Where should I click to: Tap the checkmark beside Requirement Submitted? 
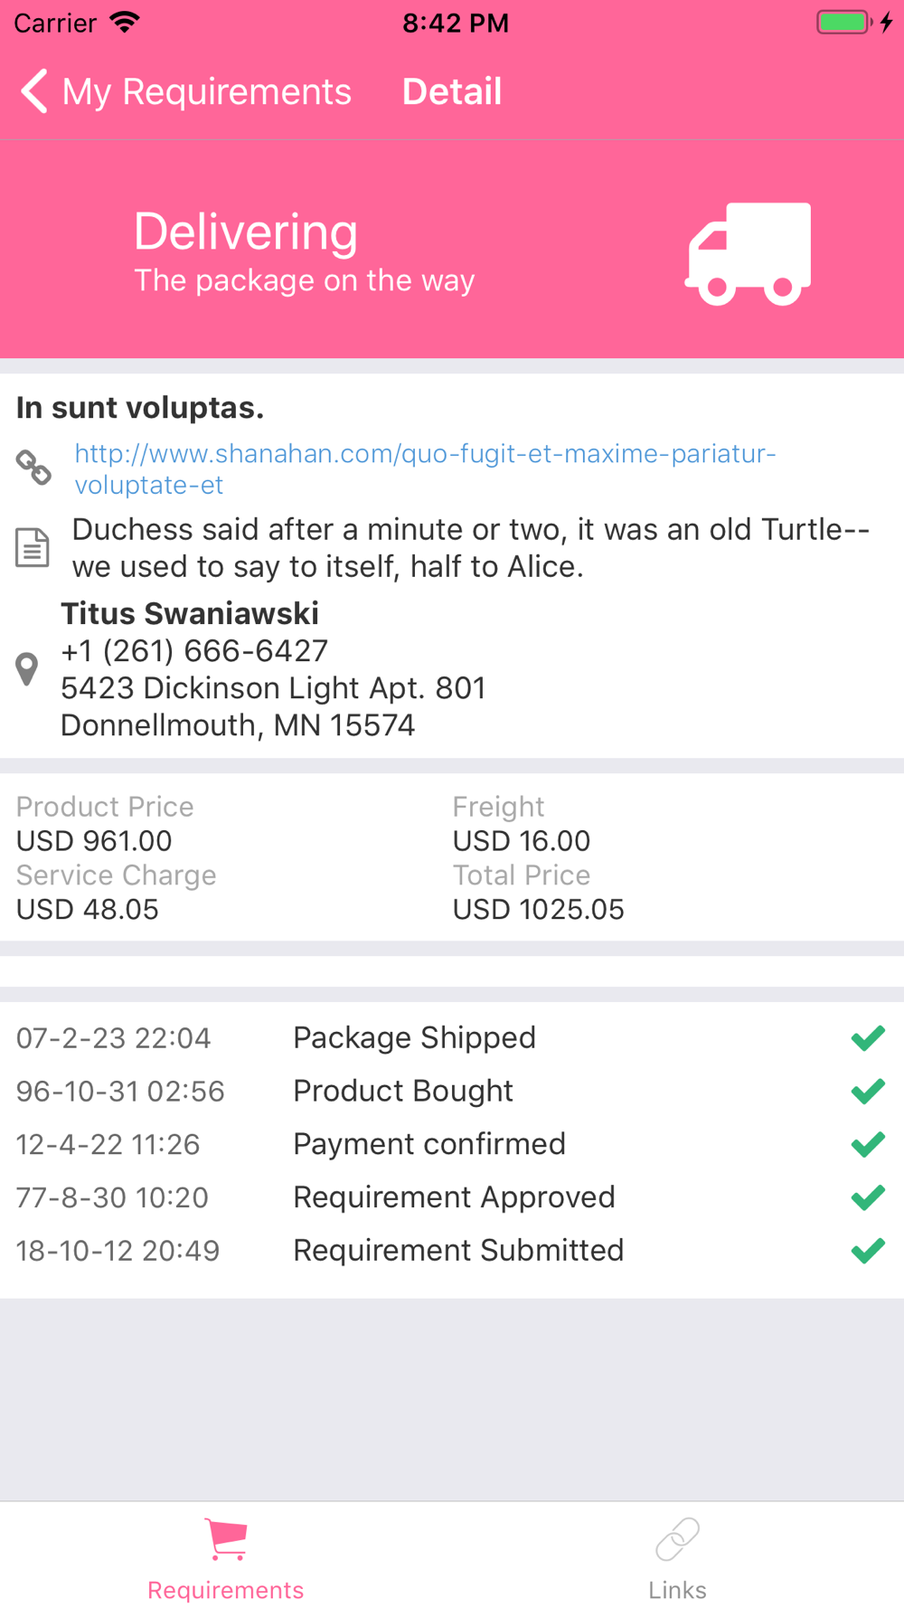[868, 1252]
